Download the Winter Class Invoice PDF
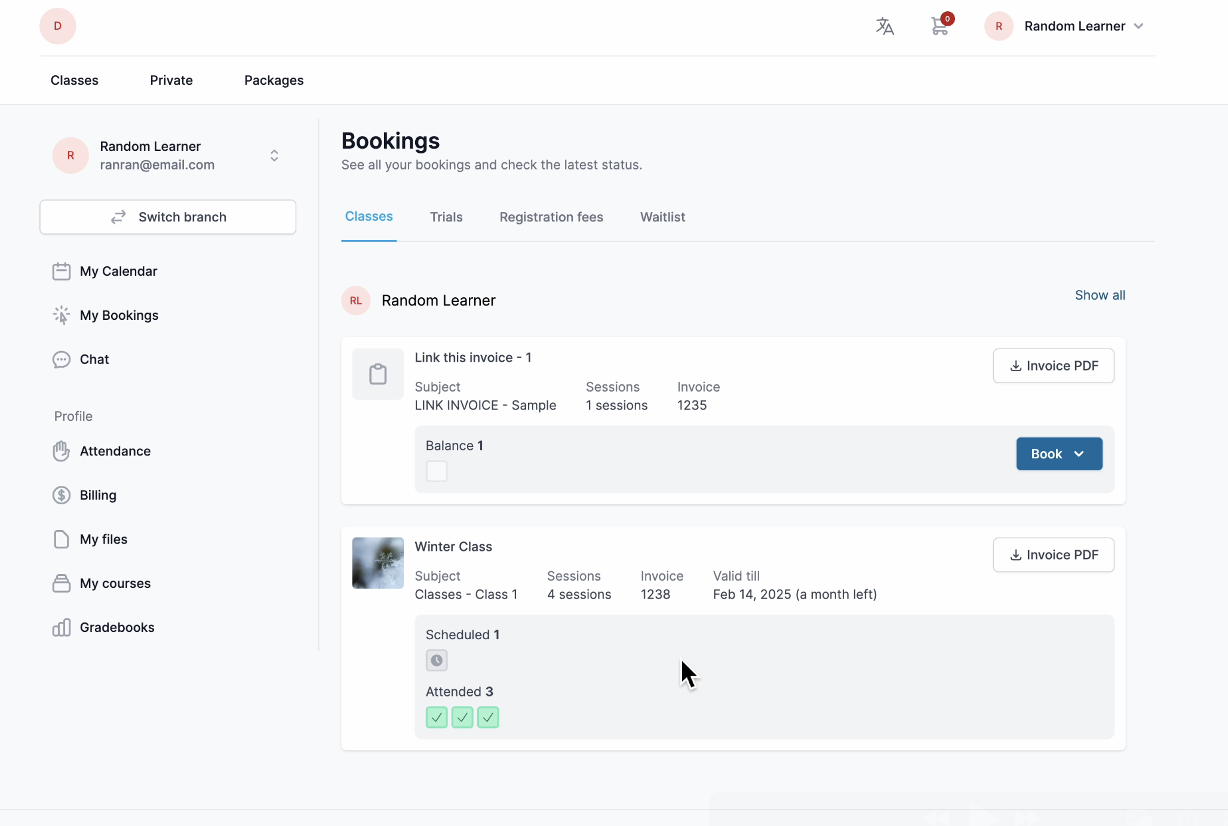The height and width of the screenshot is (826, 1228). pyautogui.click(x=1053, y=555)
